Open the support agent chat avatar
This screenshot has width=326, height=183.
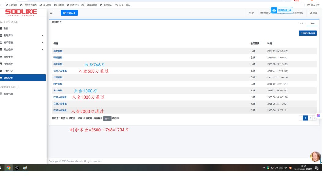pyautogui.click(x=315, y=156)
